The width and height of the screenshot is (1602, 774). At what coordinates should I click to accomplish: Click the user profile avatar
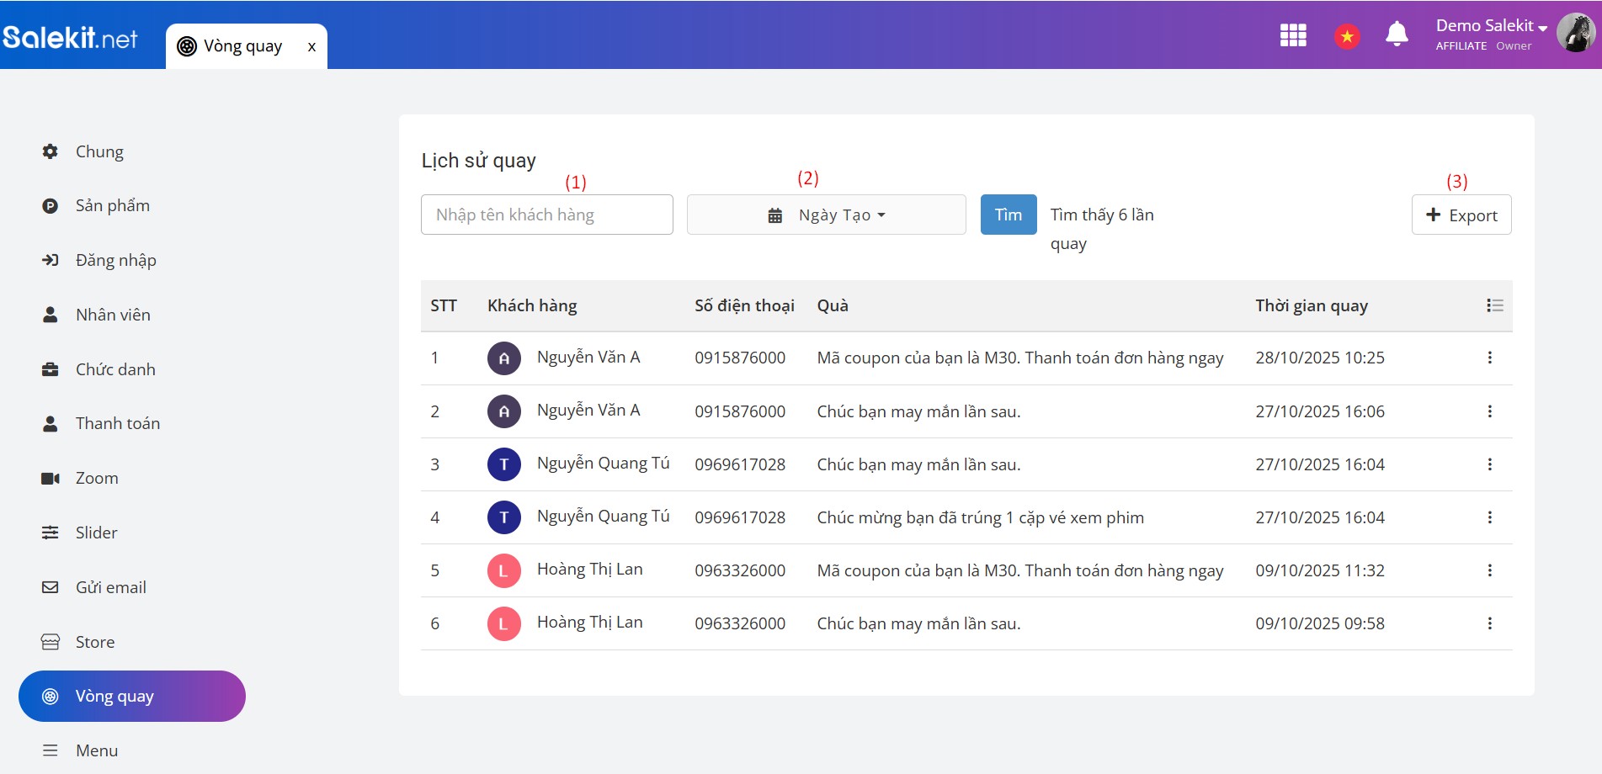click(1575, 34)
